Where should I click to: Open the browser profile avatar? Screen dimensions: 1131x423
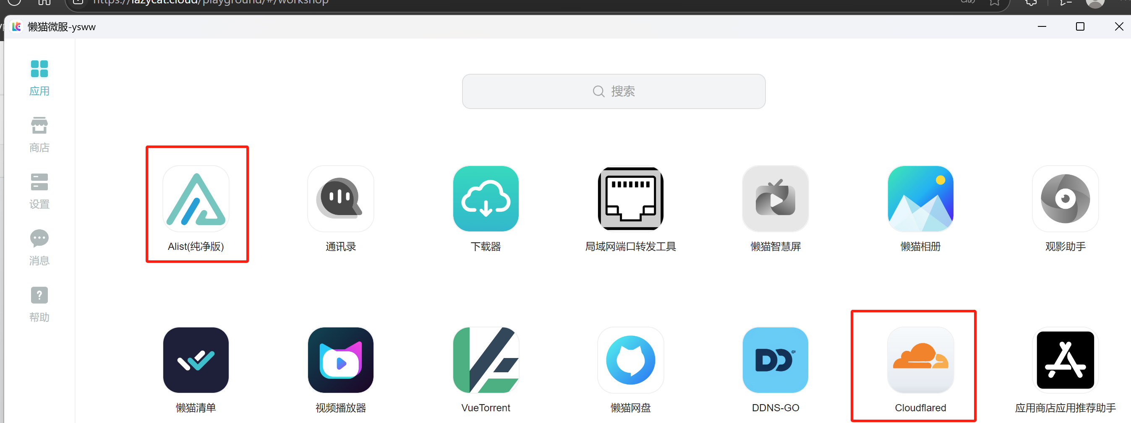[1094, 3]
